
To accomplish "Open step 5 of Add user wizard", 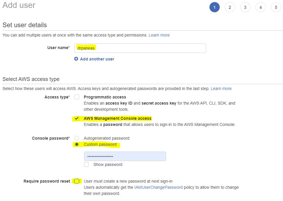I will tap(276, 8).
